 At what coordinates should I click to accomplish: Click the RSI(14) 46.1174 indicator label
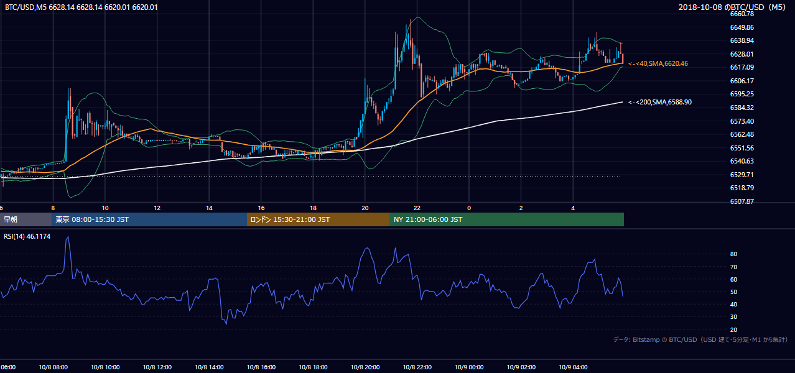(27, 236)
